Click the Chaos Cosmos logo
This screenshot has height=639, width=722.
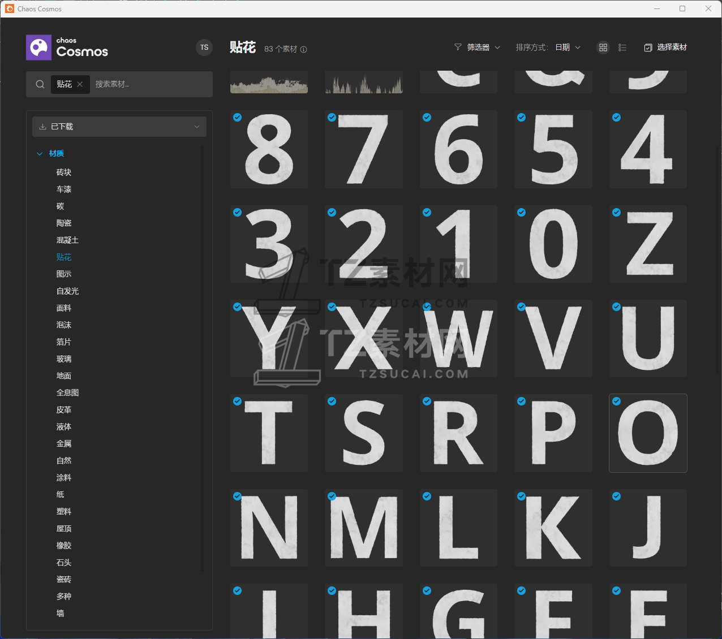pyautogui.click(x=67, y=48)
